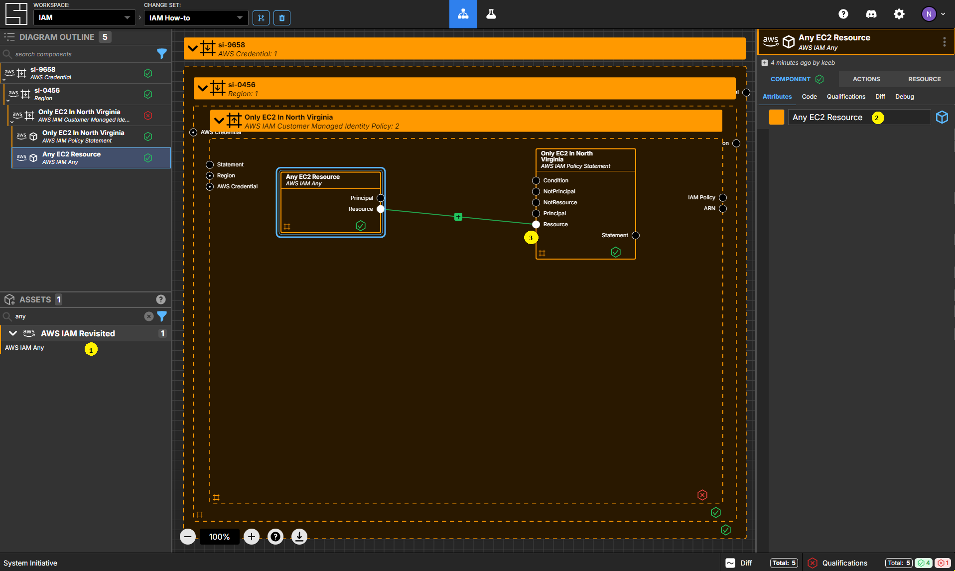955x571 pixels.
Task: Open the three-dot component menu
Action: tap(944, 42)
